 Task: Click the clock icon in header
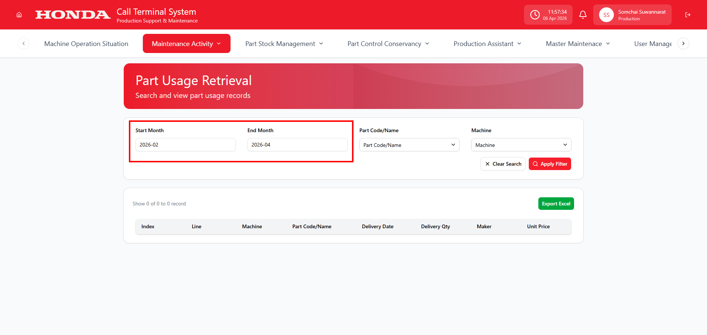pos(535,15)
